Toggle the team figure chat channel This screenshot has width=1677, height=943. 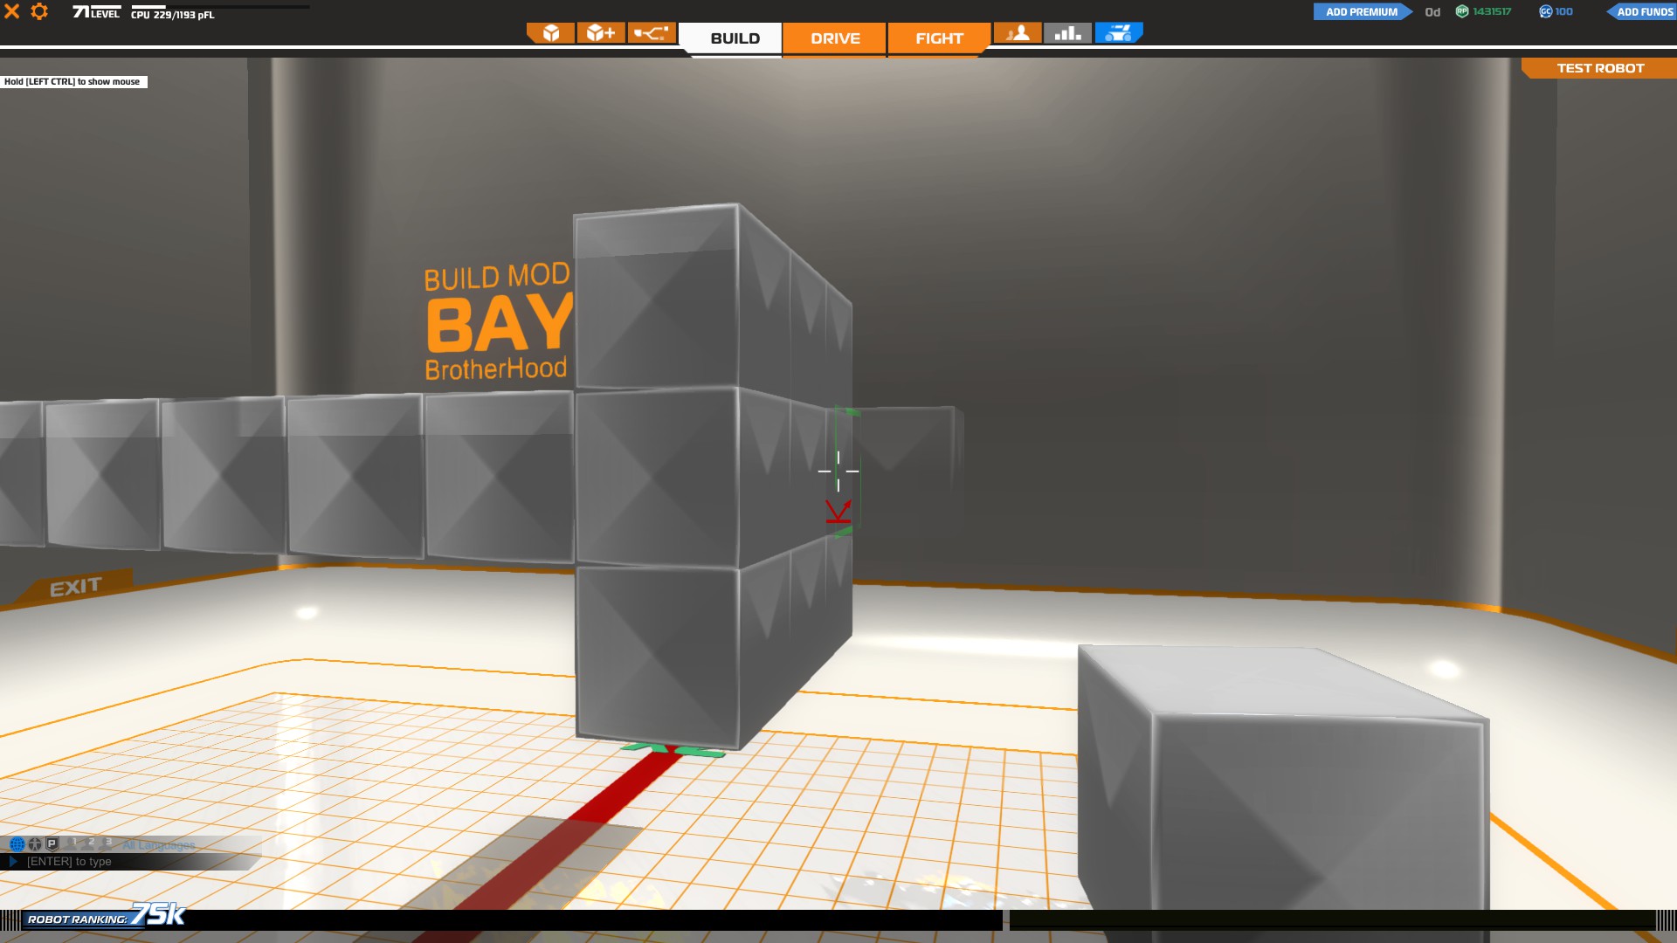[35, 844]
